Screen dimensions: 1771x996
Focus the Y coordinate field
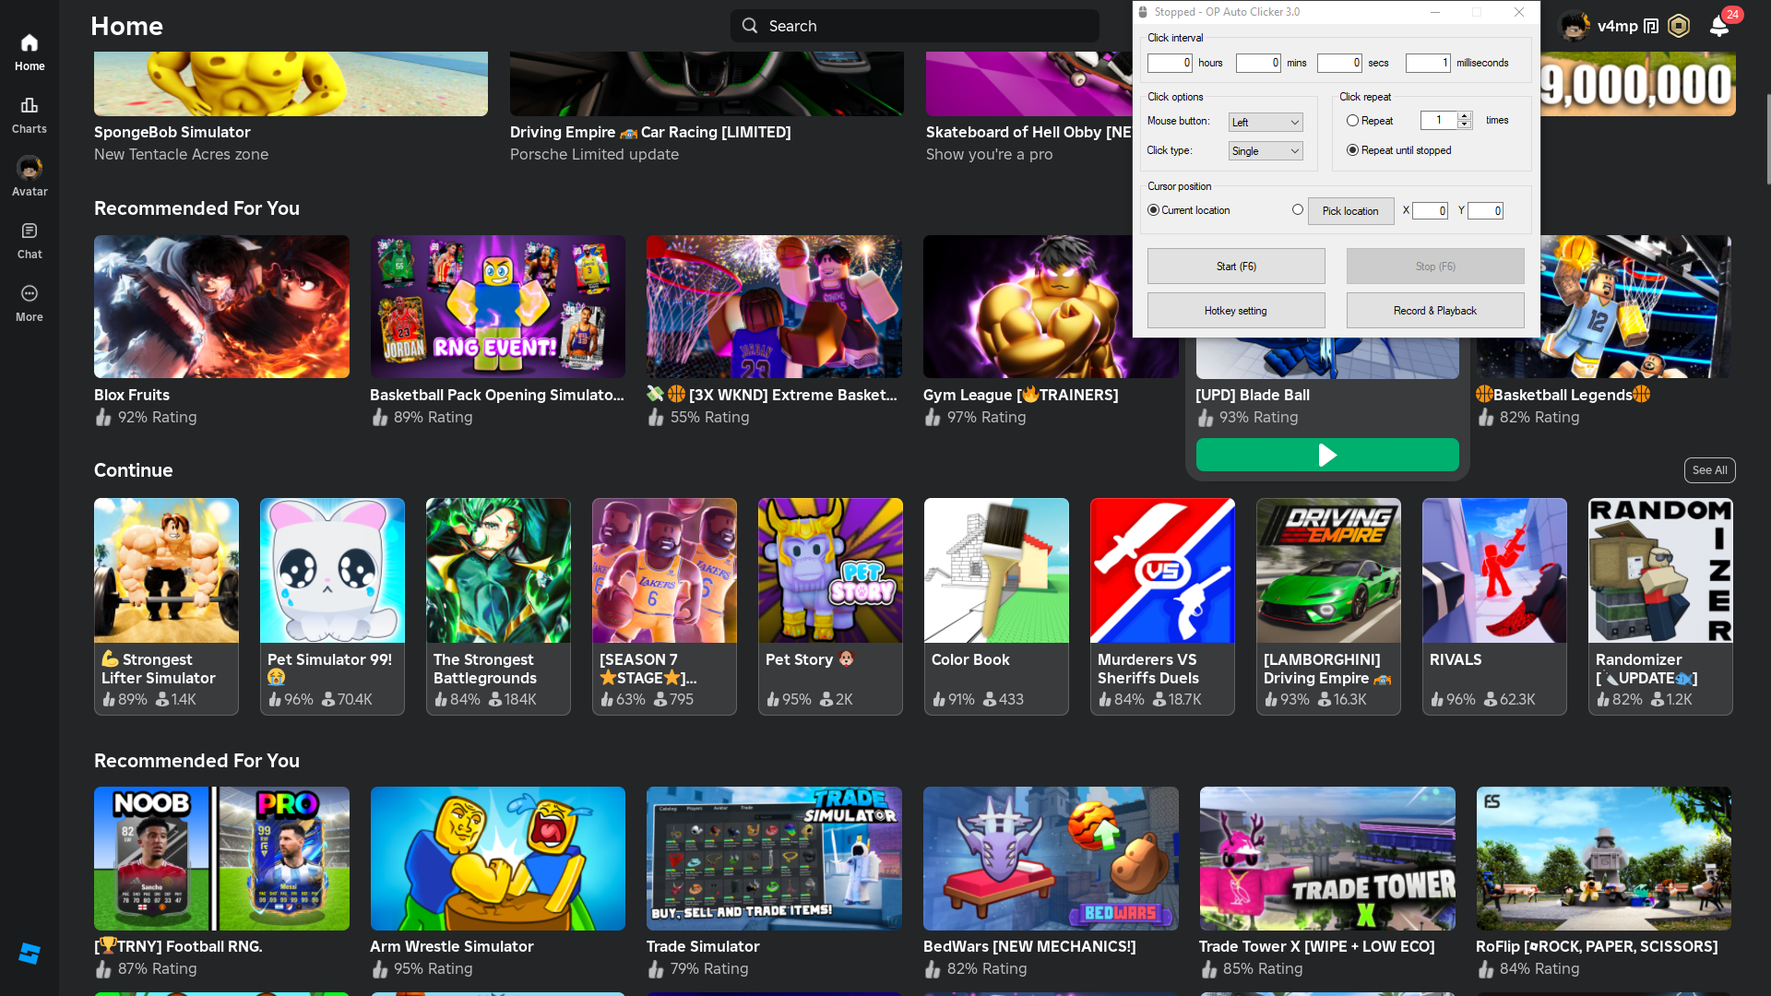coord(1486,211)
